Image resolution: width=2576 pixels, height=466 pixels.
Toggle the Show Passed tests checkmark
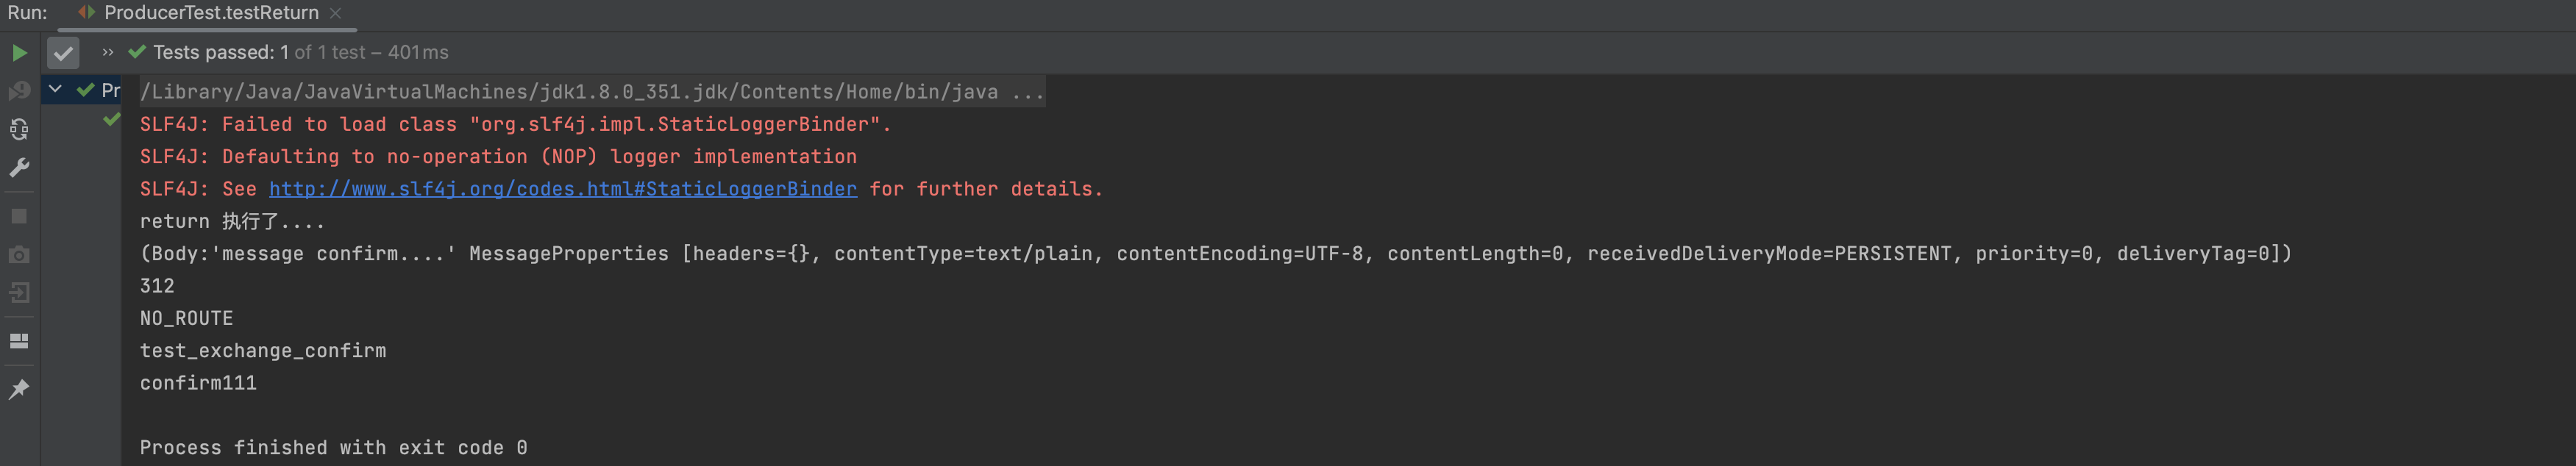pos(63,53)
